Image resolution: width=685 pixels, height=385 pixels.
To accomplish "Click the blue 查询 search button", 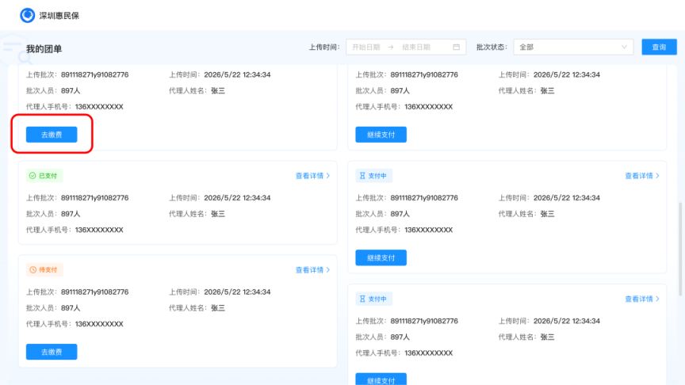I will tap(659, 48).
